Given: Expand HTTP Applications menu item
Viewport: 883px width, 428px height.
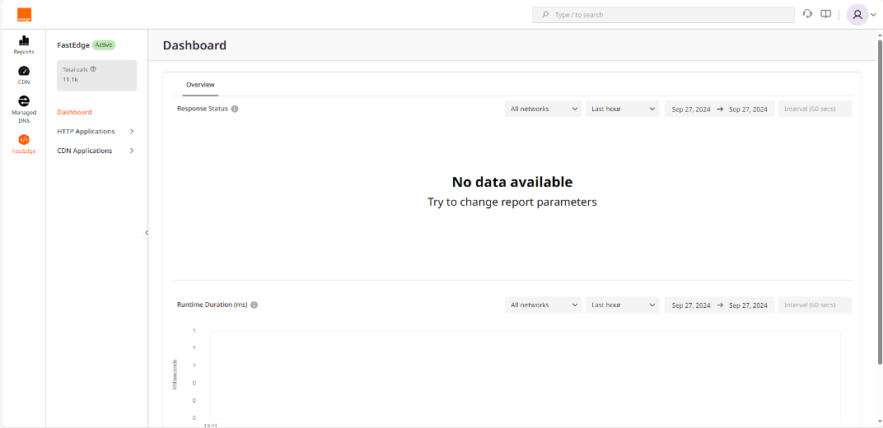Looking at the screenshot, I should (95, 132).
